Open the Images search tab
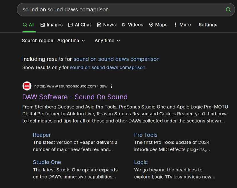This screenshot has height=188, width=237. 52,25
